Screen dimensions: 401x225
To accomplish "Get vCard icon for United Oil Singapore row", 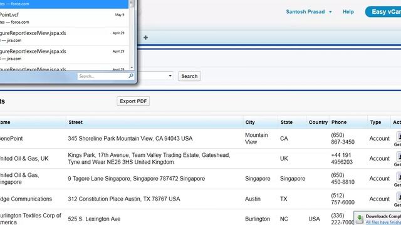I will [398, 176].
